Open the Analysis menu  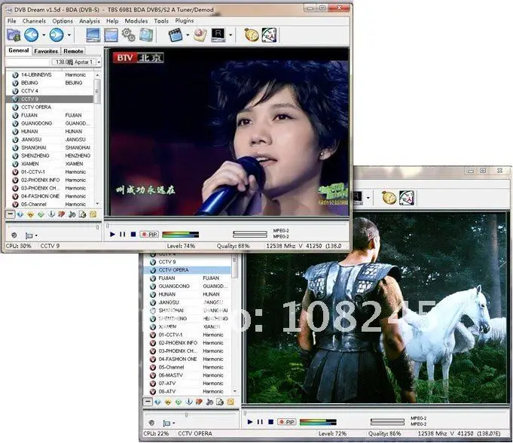(x=90, y=21)
